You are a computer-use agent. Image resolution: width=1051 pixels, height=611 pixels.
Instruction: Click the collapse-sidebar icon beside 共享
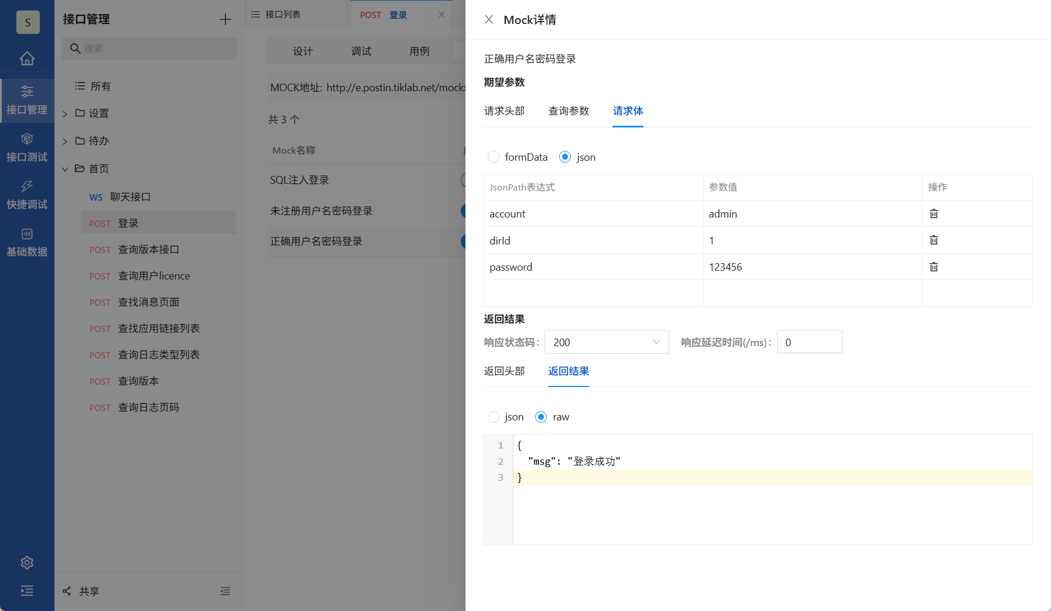(x=225, y=591)
